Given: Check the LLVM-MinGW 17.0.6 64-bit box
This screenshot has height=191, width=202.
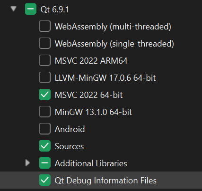Looking at the screenshot, I should click(x=45, y=77).
